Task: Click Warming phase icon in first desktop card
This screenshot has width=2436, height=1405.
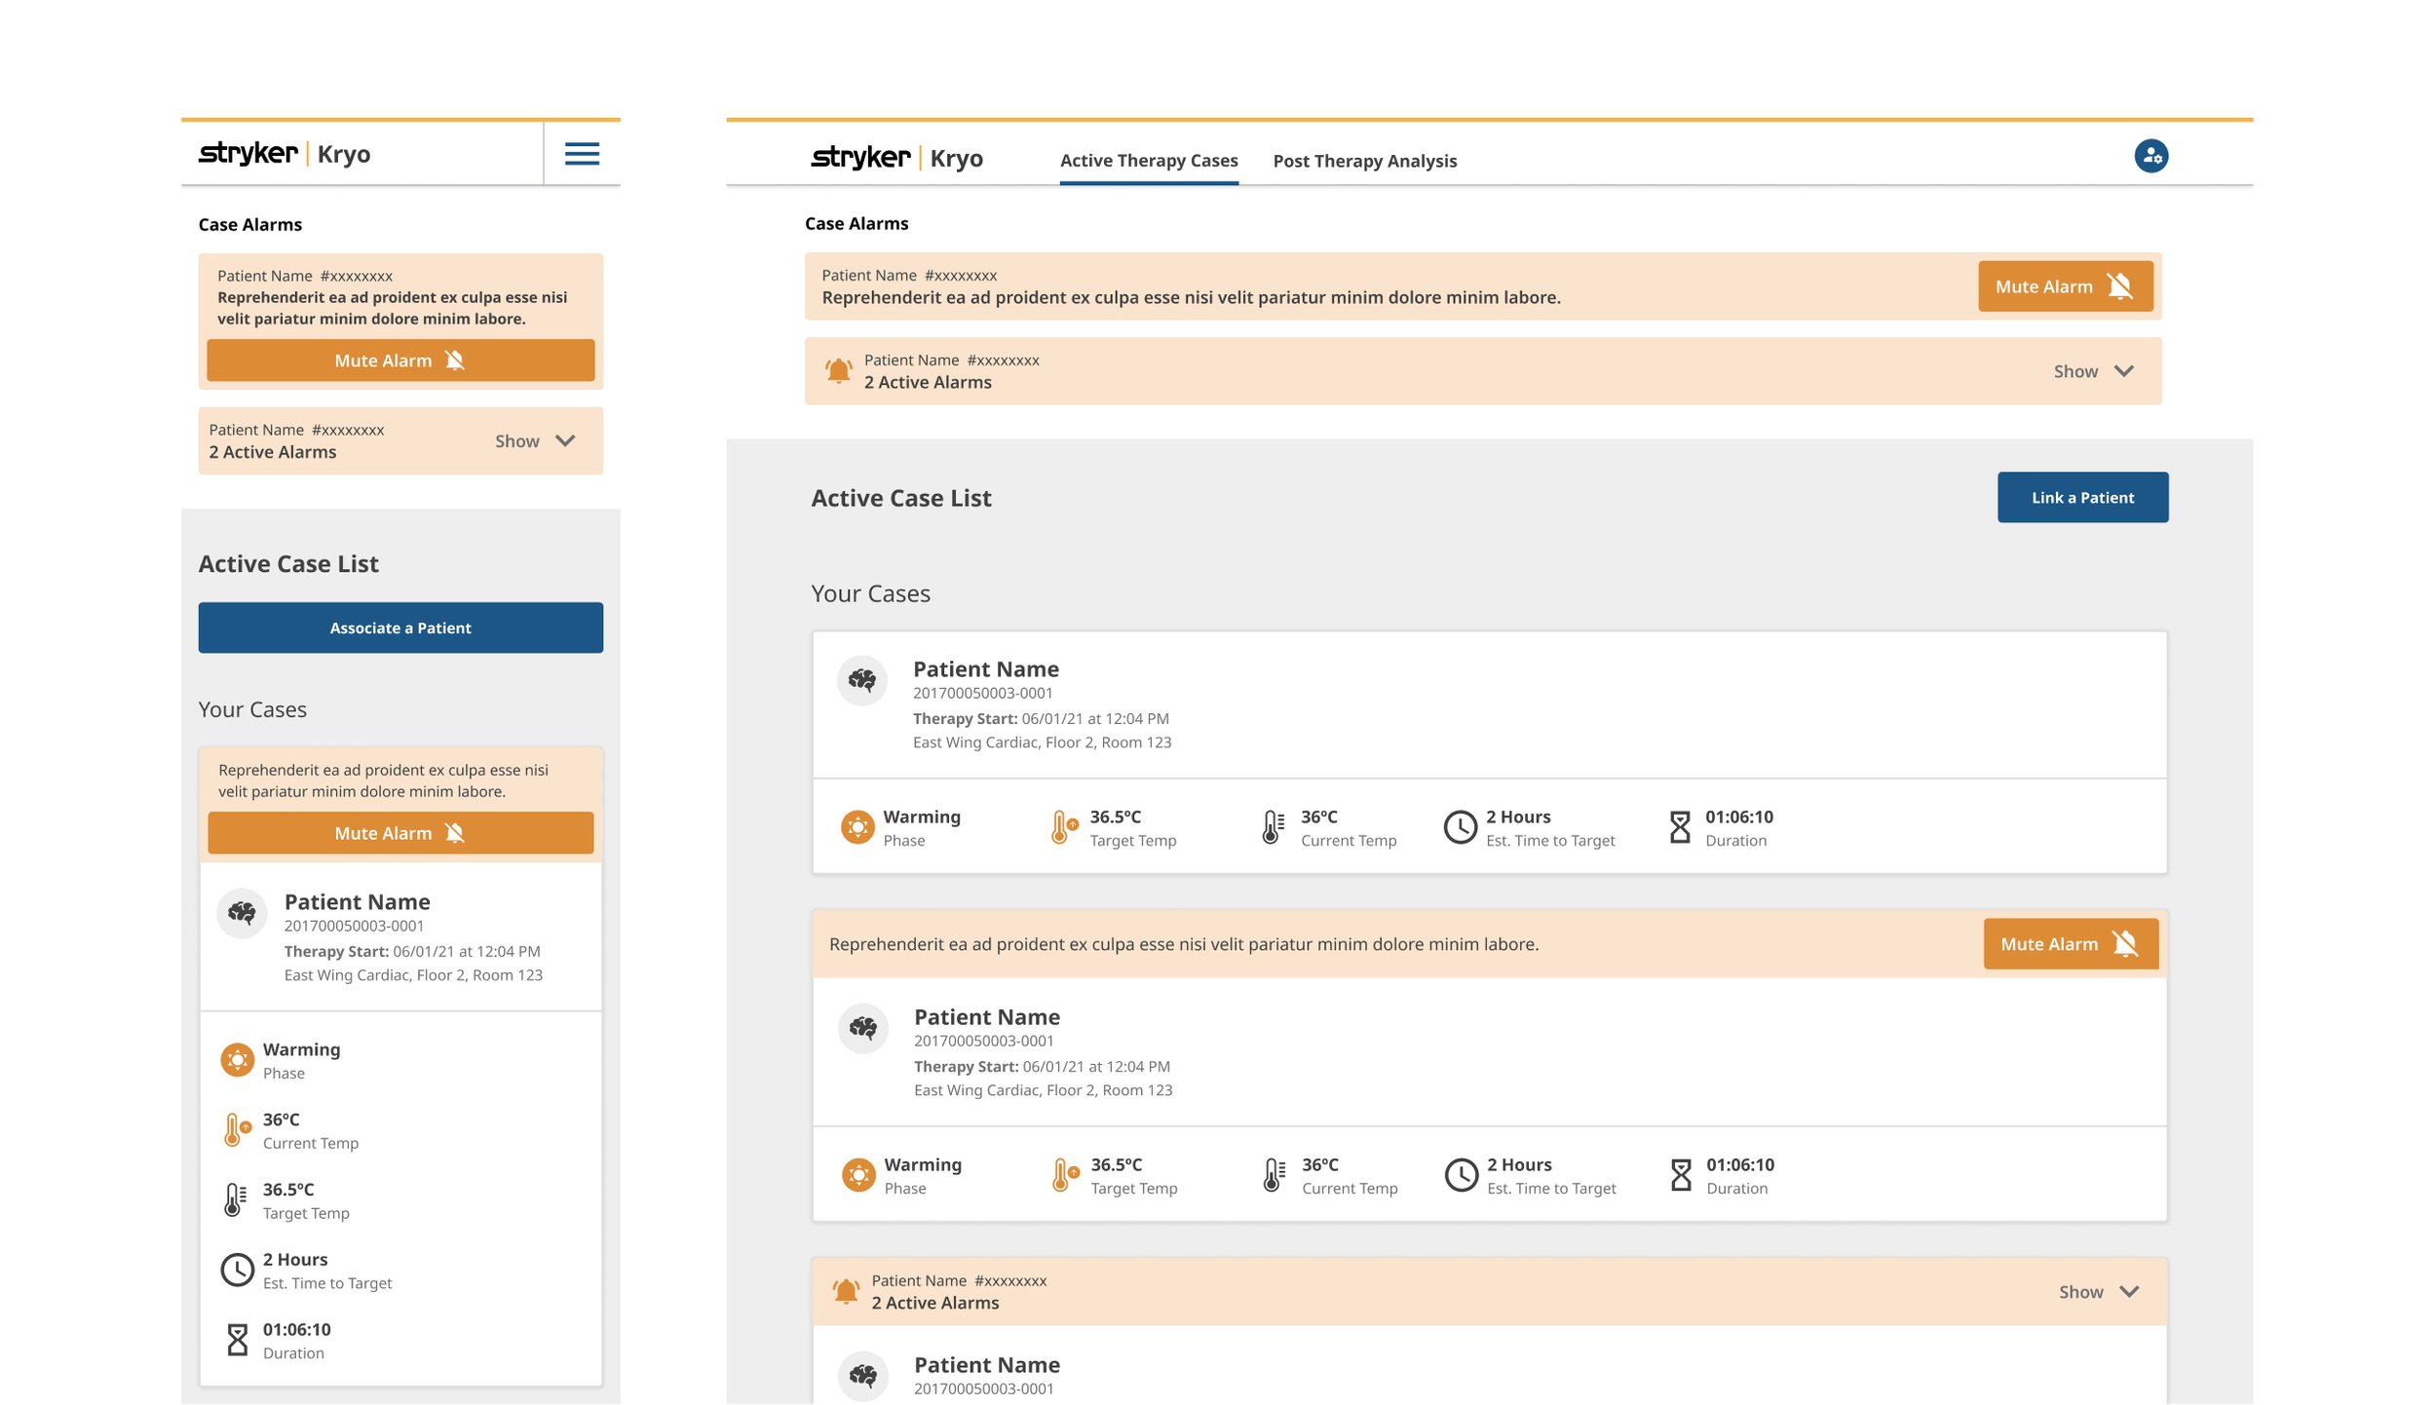Action: (x=857, y=827)
